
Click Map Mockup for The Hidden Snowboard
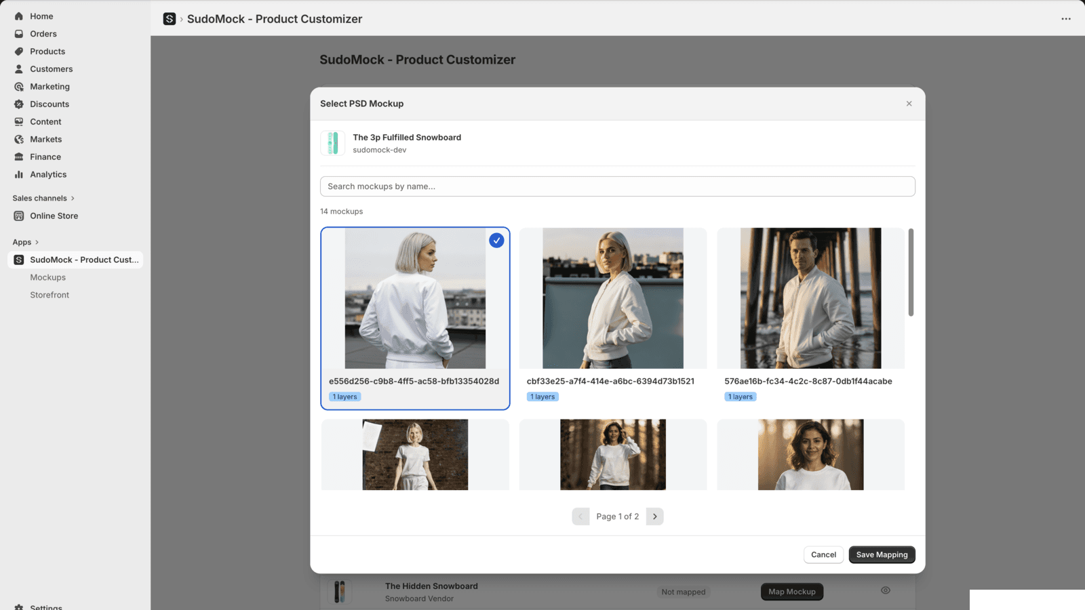(791, 591)
